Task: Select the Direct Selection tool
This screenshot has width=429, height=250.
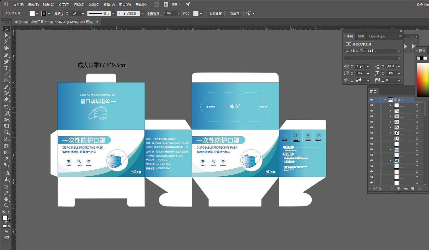Action: point(6,35)
